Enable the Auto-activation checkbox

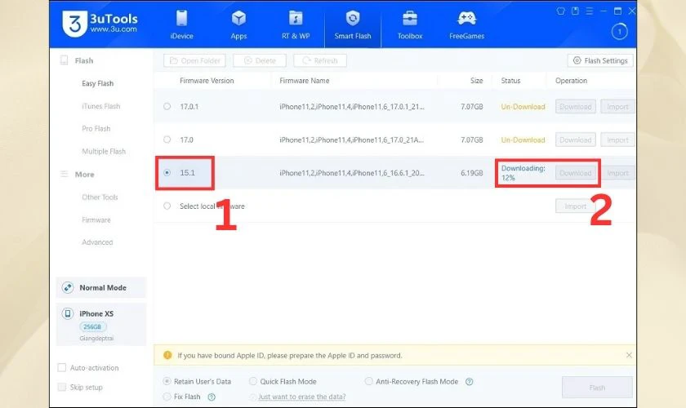(62, 368)
